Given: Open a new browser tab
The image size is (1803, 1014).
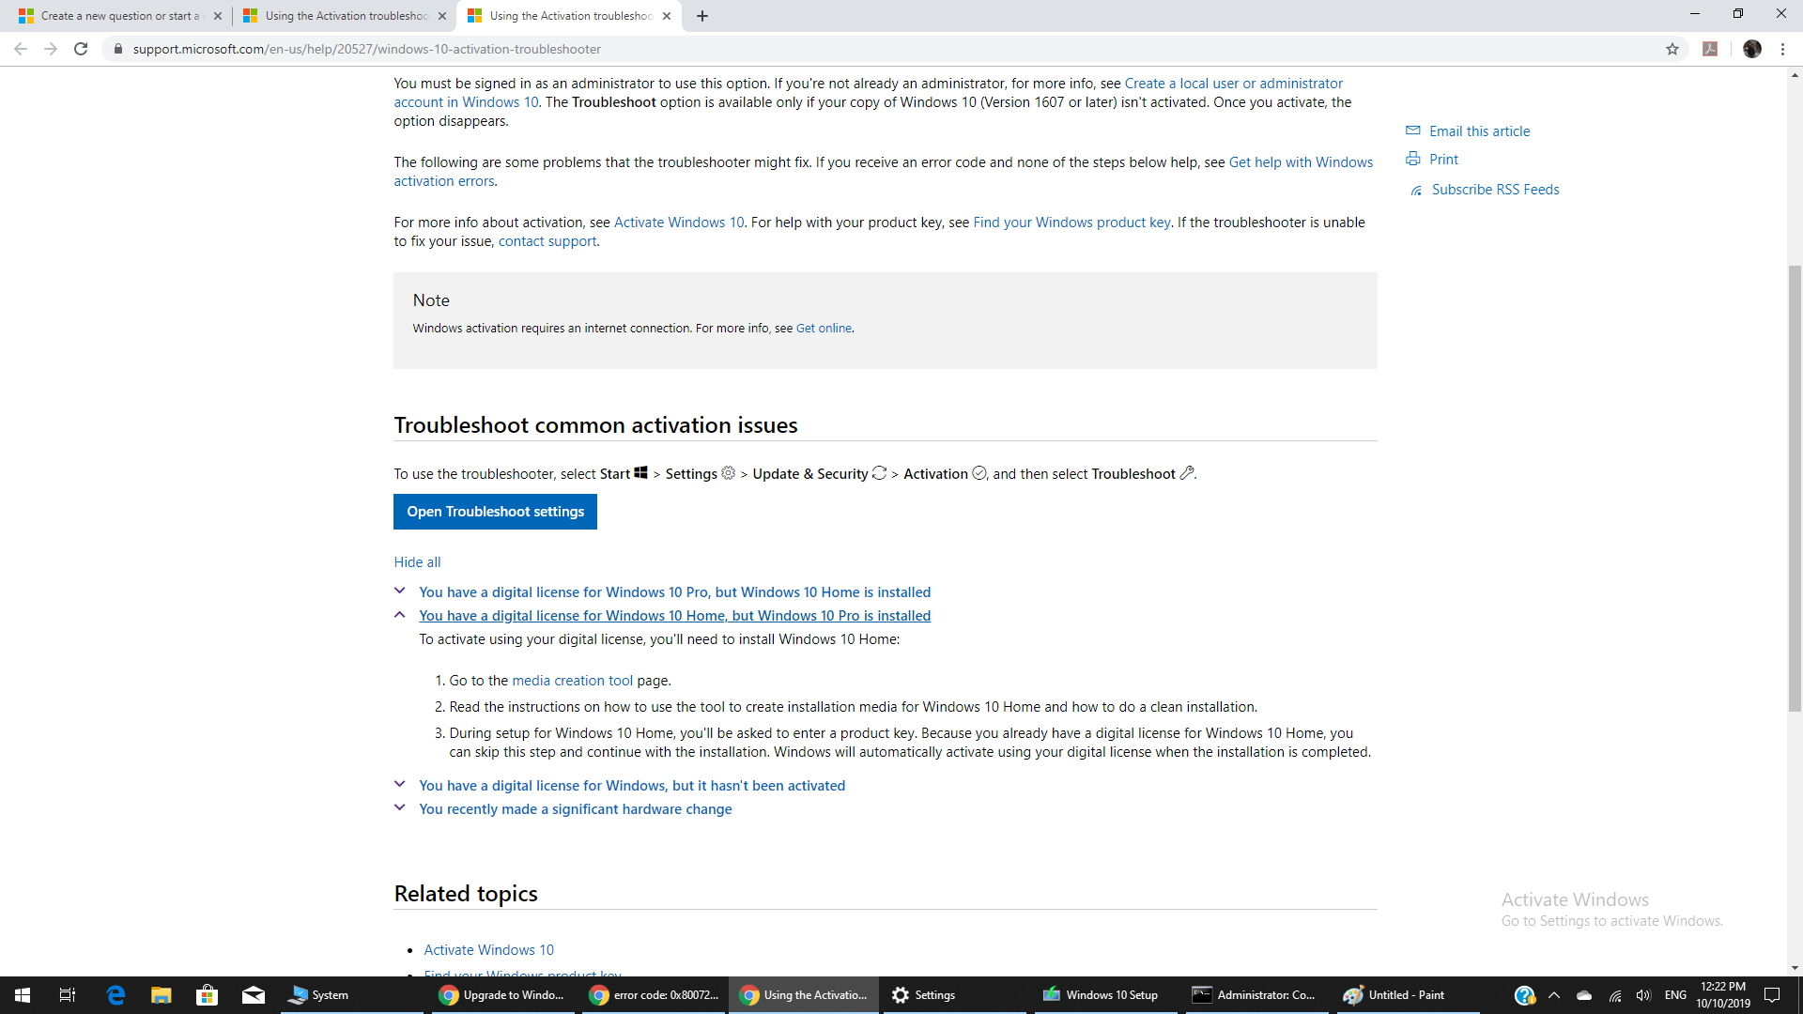Looking at the screenshot, I should tap(702, 16).
